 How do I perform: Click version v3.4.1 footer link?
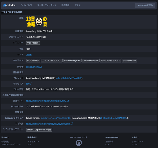[108, 145]
